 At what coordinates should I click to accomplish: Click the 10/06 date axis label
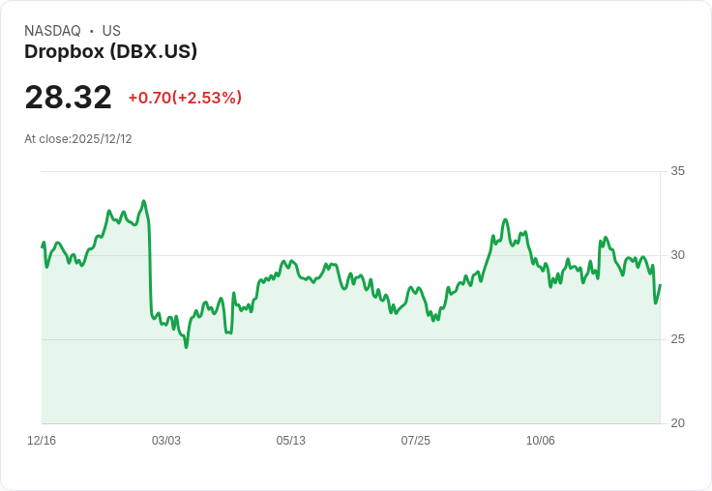(x=541, y=441)
